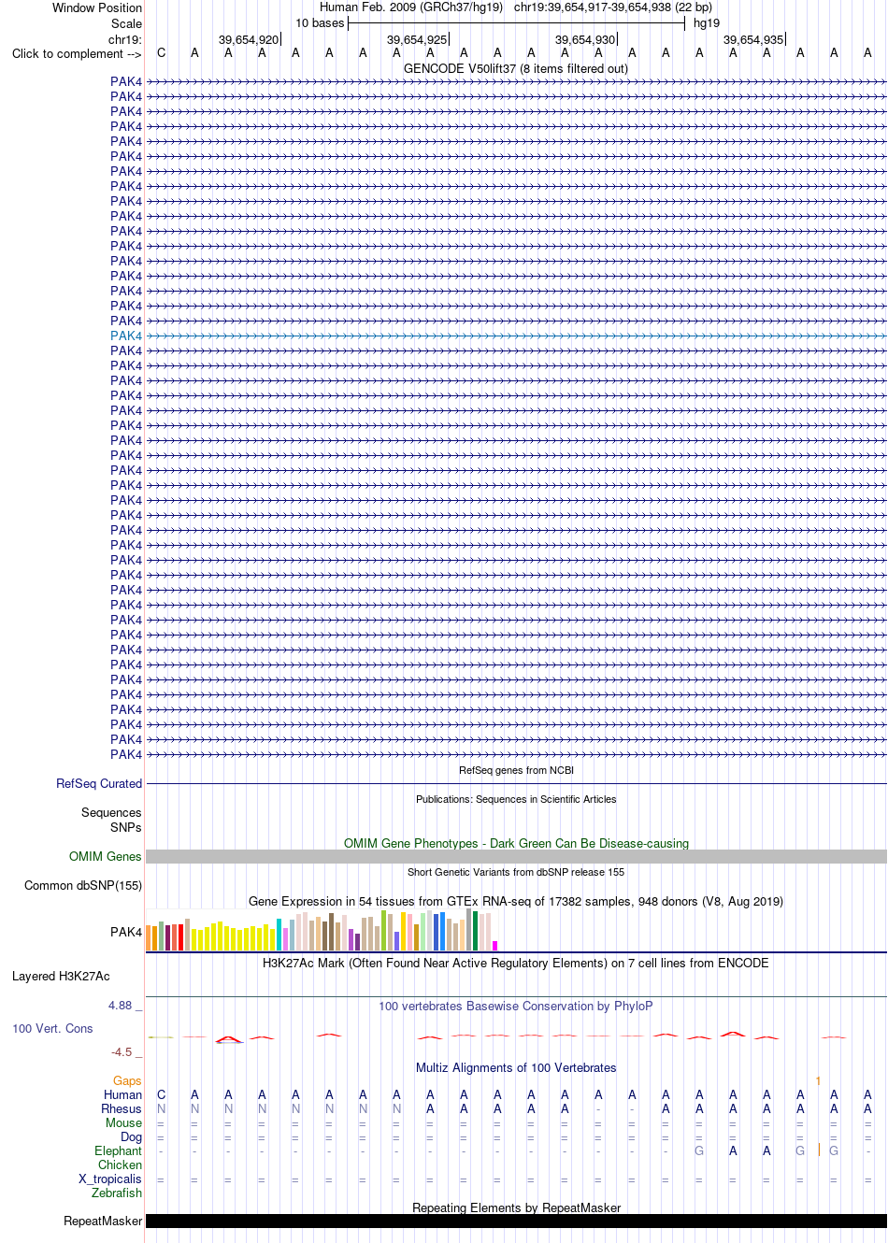Open the H3K27Ac Mark track title
This screenshot has height=1243, width=888.
(x=516, y=963)
